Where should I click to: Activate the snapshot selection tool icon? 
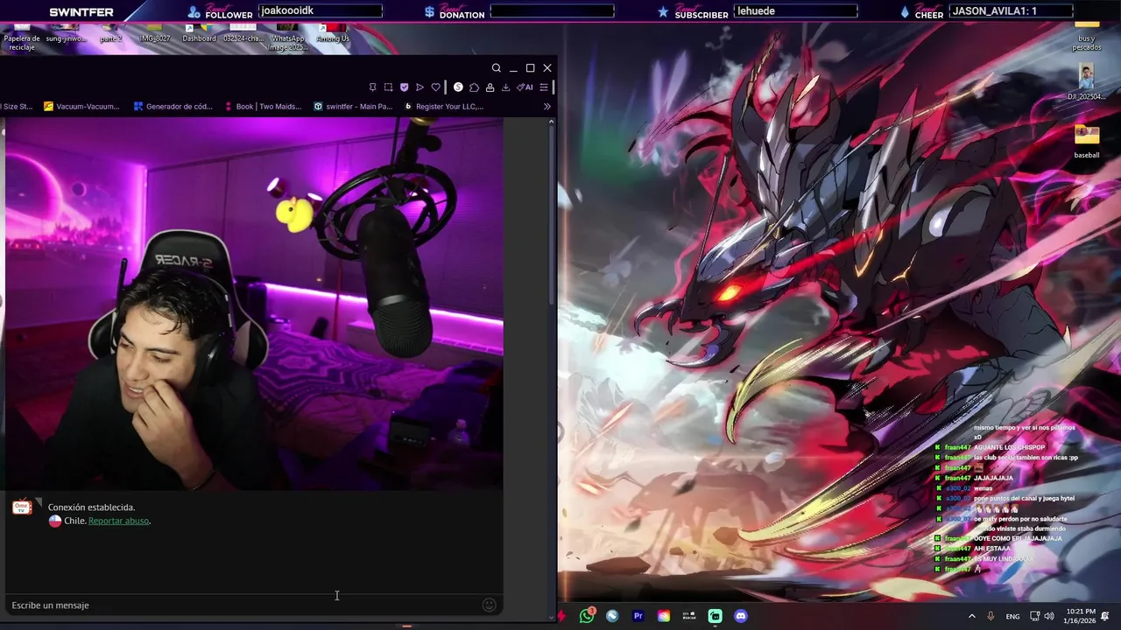click(x=388, y=87)
